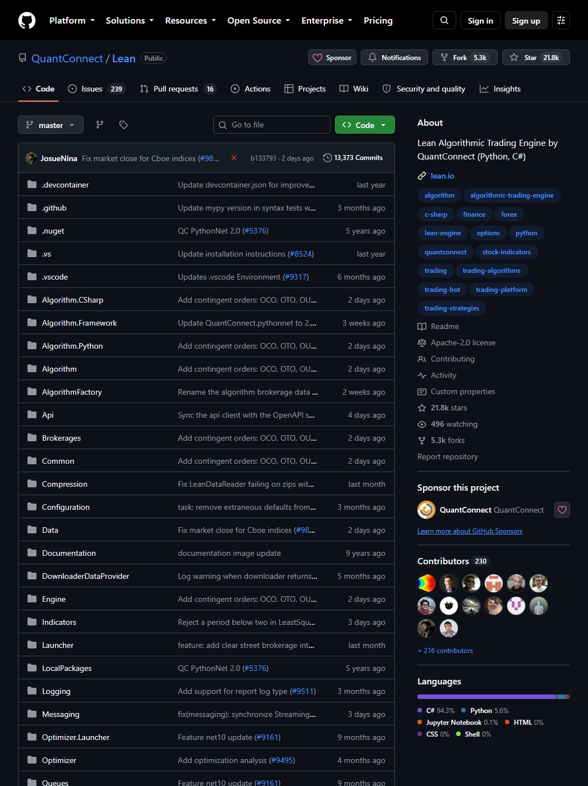Open the C# 94.3% language link

pos(436,710)
